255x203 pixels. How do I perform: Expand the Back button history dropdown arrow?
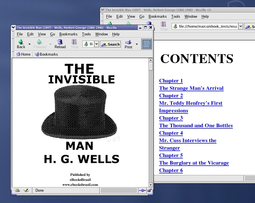click(x=29, y=44)
